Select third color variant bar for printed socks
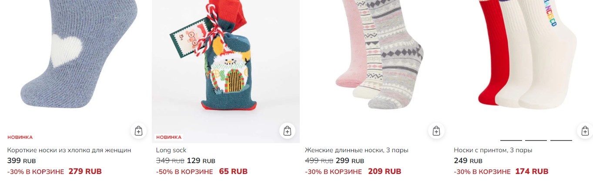 (x=561, y=140)
